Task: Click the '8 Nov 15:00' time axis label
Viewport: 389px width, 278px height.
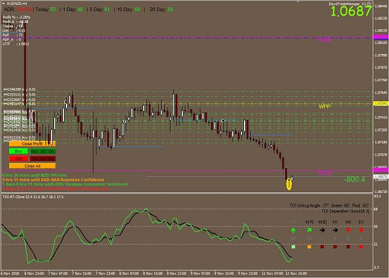Action: 152,274
